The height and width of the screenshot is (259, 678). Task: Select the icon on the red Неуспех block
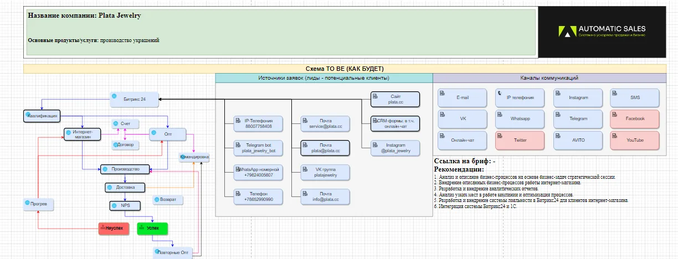pos(103,227)
